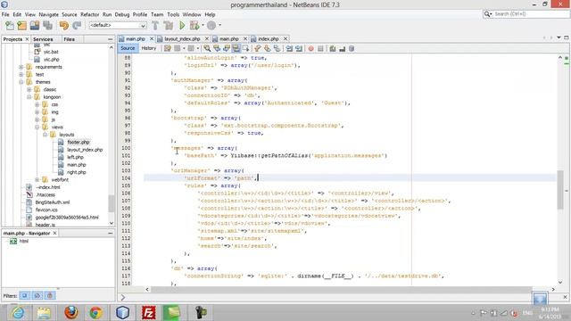Collapse the themes folder node
The height and width of the screenshot is (321, 571).
click(21, 82)
